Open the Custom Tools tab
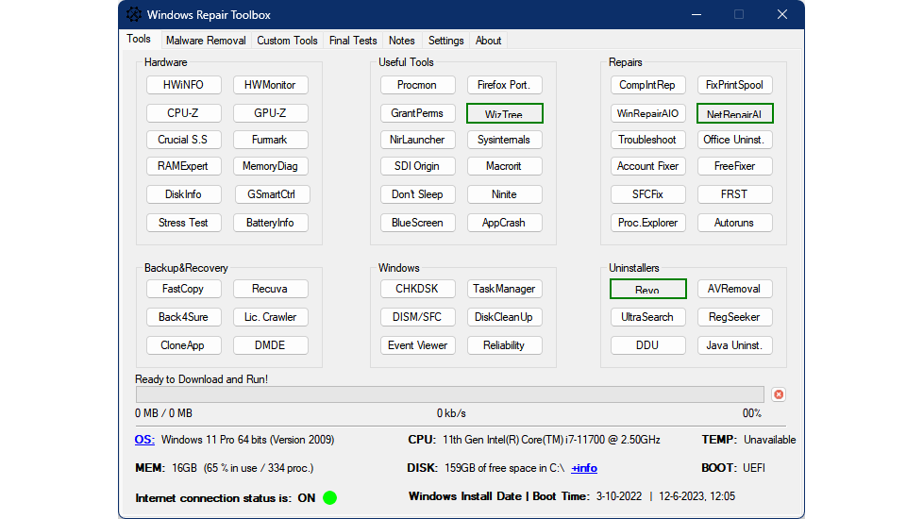923x519 pixels. point(287,40)
